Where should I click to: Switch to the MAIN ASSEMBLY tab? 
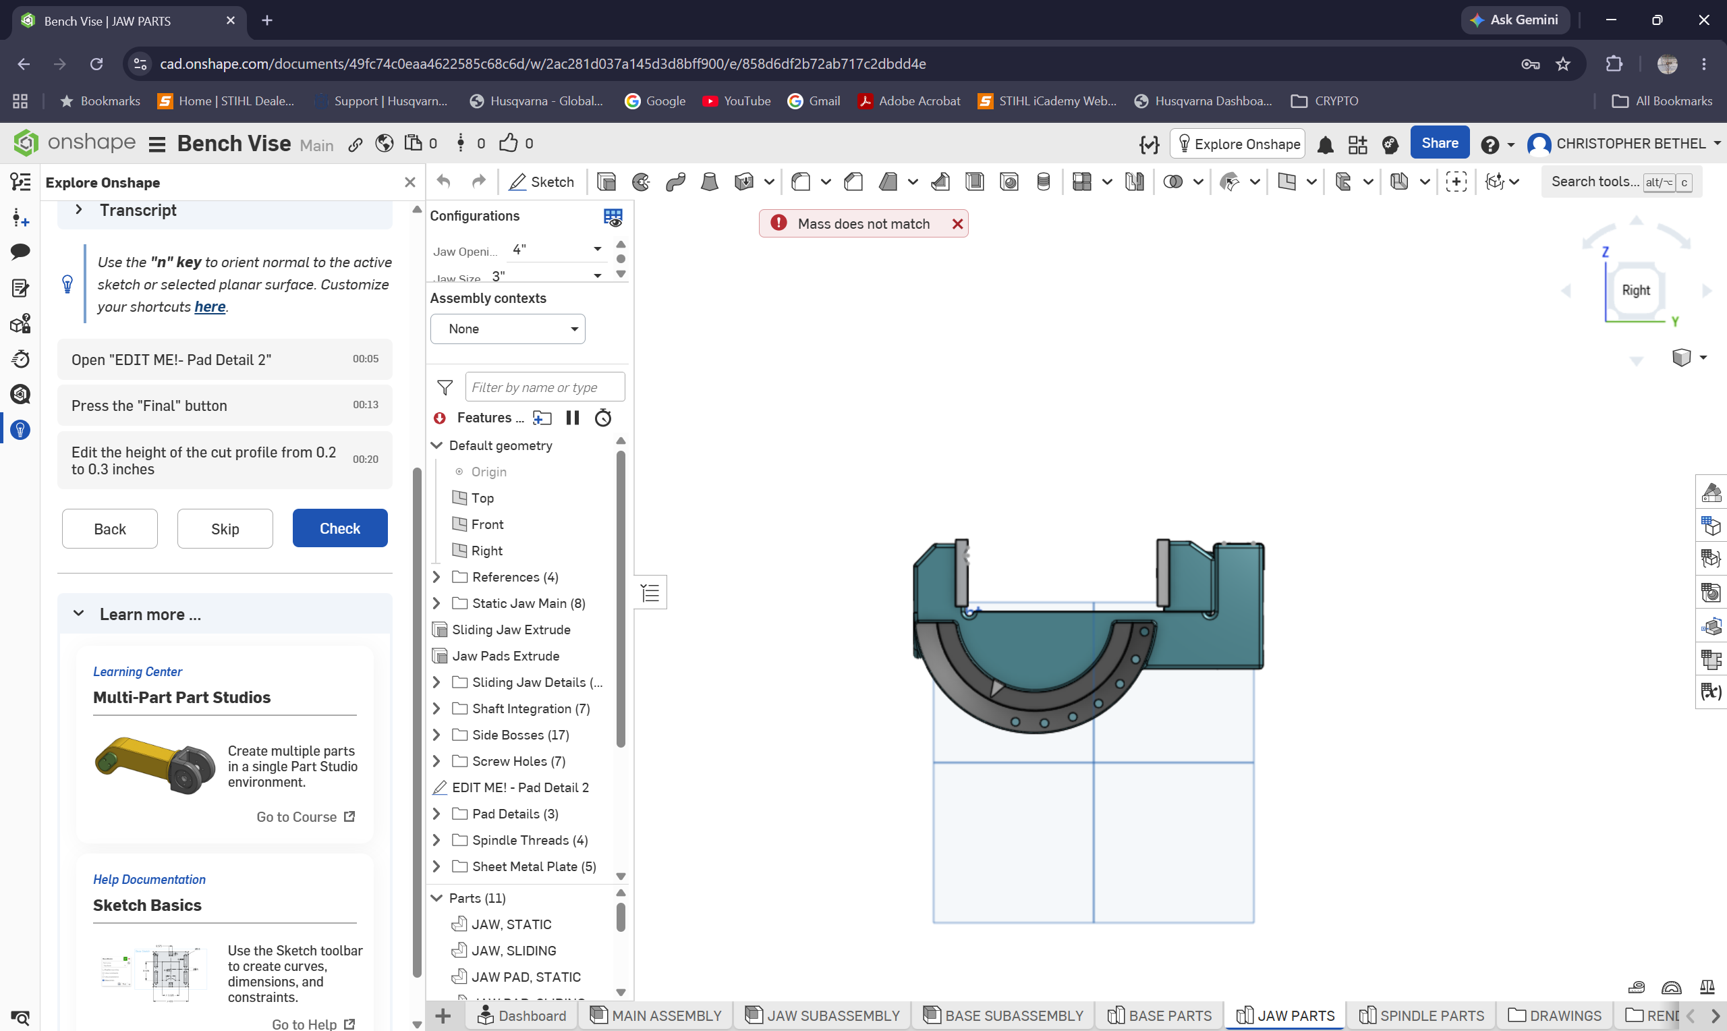pyautogui.click(x=656, y=1015)
